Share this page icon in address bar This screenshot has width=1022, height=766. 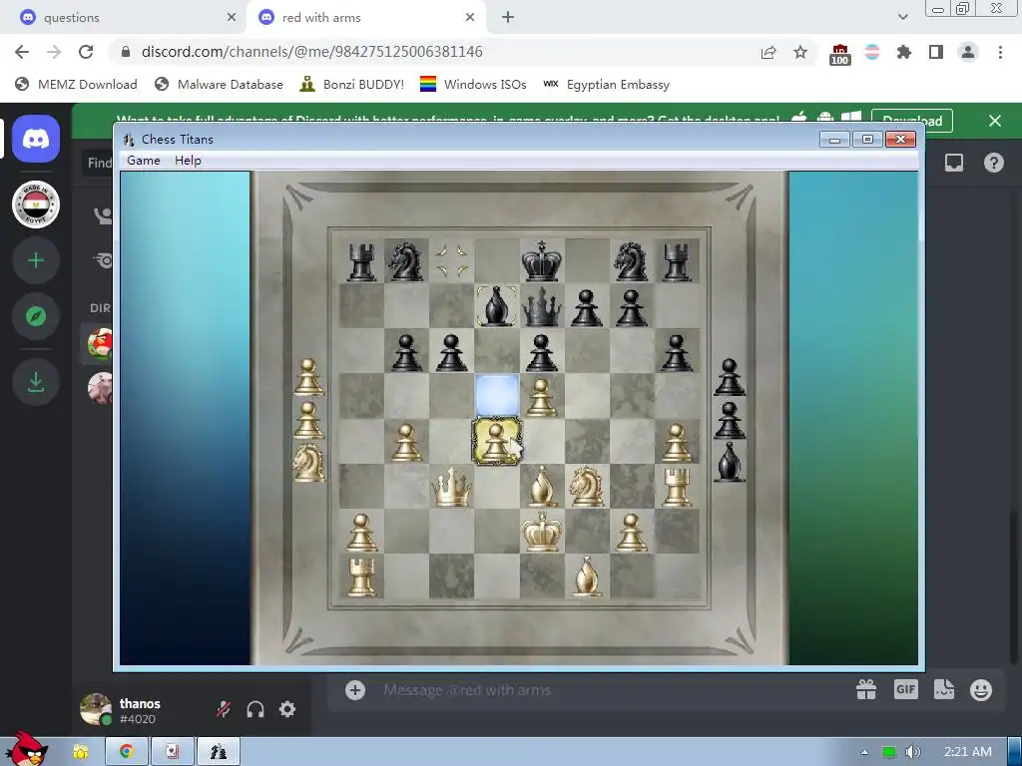tap(768, 52)
